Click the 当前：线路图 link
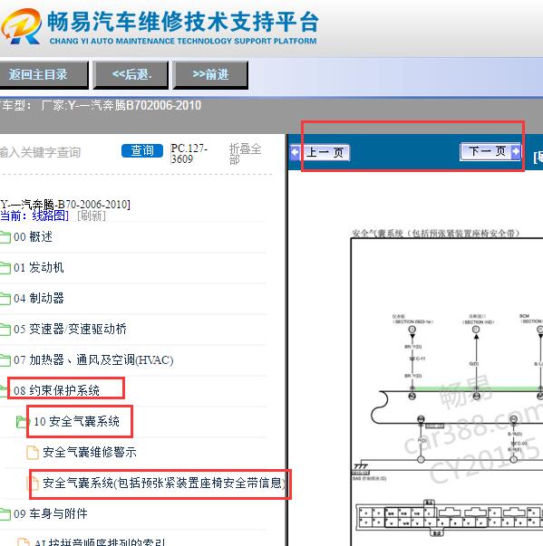The height and width of the screenshot is (546, 543). coord(34,216)
